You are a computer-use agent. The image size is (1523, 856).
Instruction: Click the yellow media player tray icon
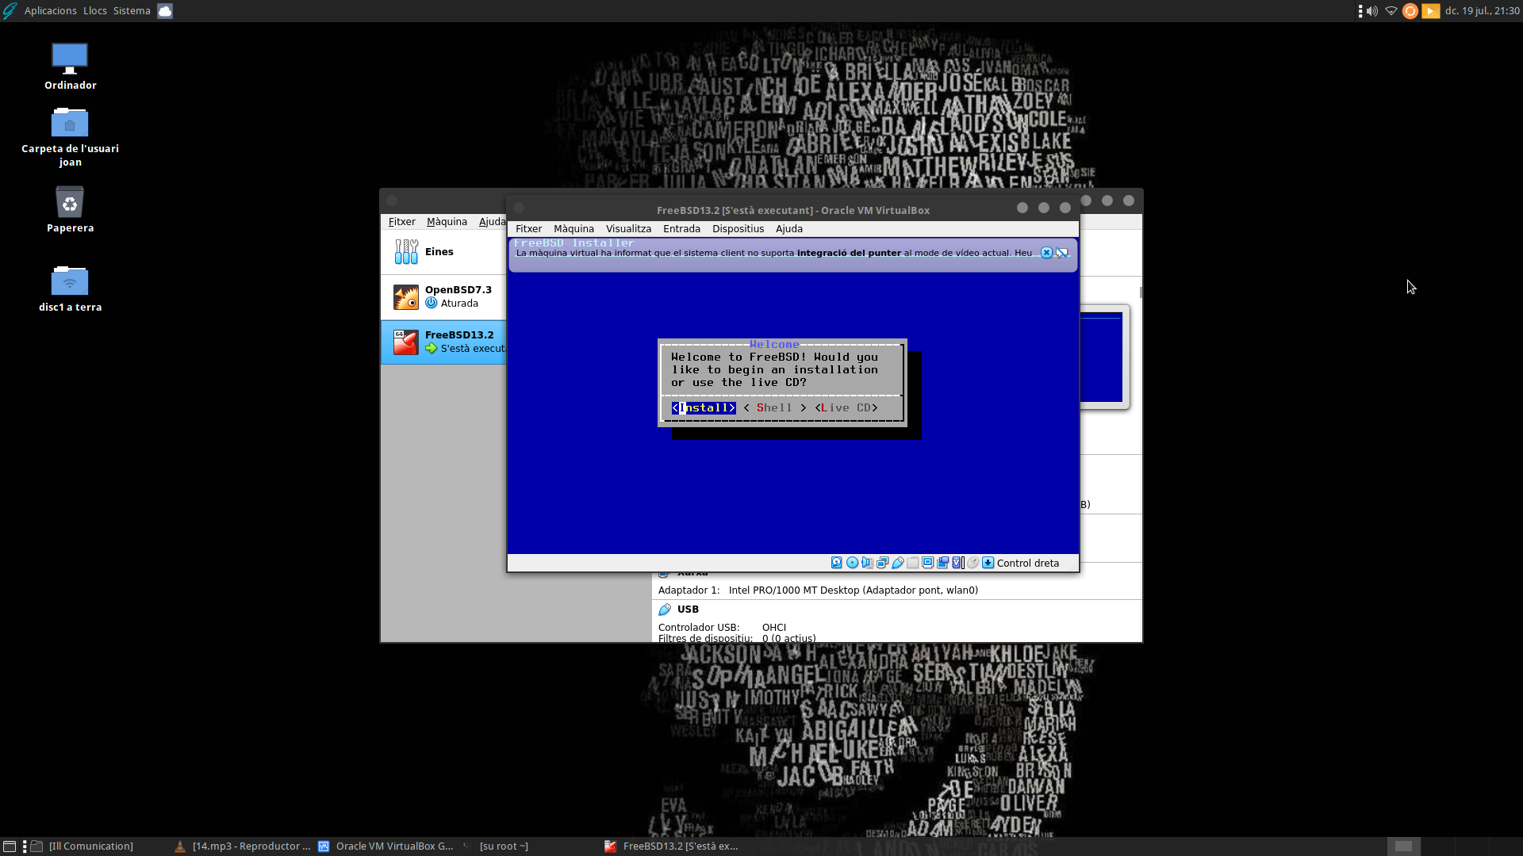tap(1430, 11)
